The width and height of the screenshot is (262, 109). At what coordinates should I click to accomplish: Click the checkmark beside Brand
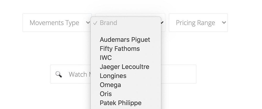(x=95, y=23)
